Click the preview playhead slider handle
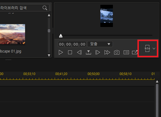This screenshot has width=161, height=117. pos(61,36)
